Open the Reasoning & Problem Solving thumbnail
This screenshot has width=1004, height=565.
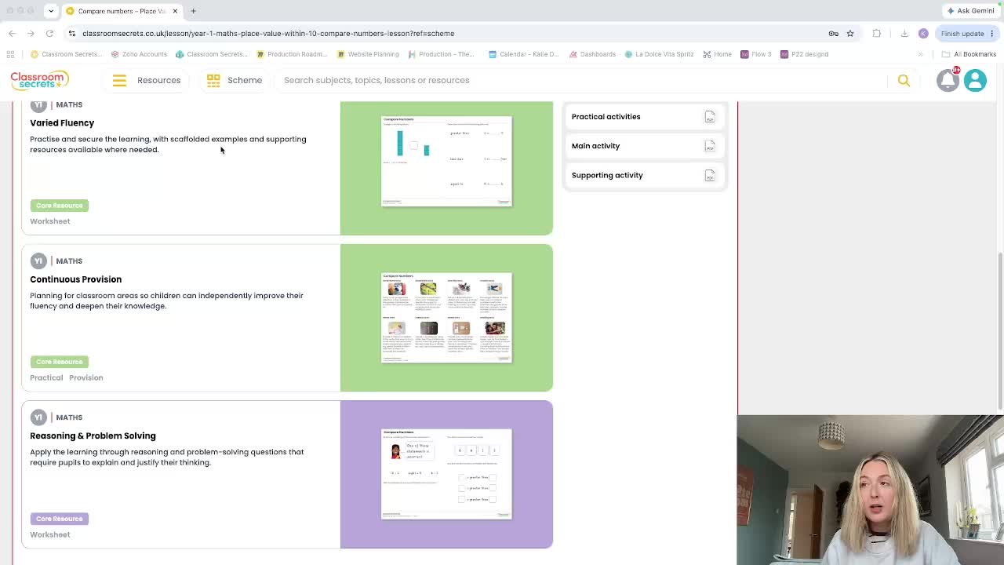click(446, 473)
